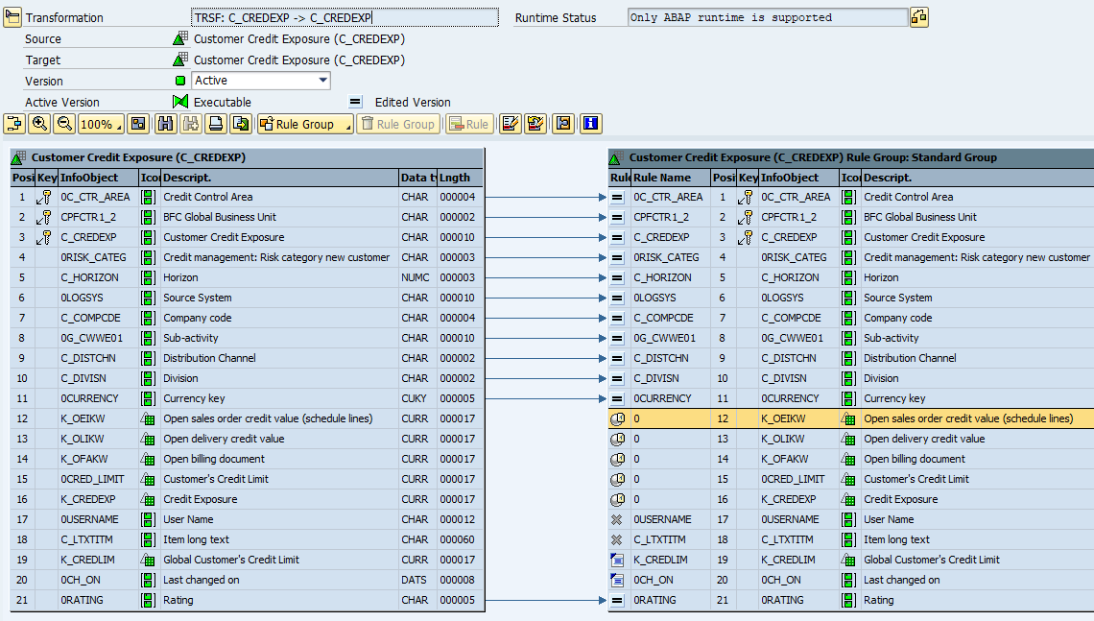Click the print icon in toolbar
This screenshot has height=621, width=1094.
[x=216, y=124]
